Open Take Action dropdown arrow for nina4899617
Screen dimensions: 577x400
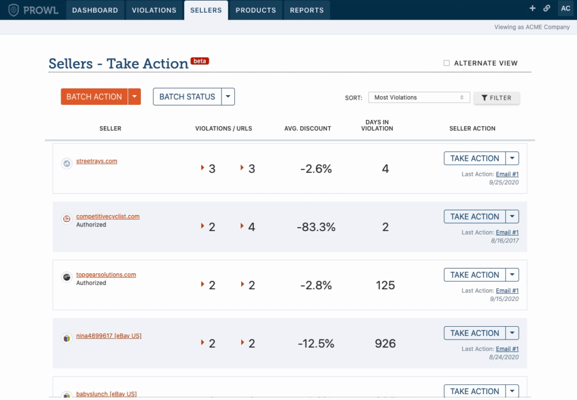(512, 333)
